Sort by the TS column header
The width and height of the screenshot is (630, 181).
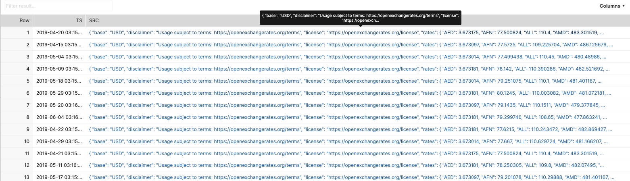(x=59, y=21)
